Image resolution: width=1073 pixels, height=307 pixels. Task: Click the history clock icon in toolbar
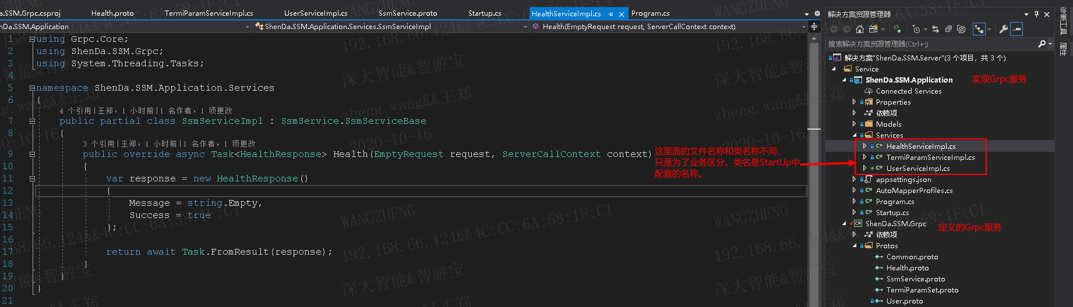point(916,29)
